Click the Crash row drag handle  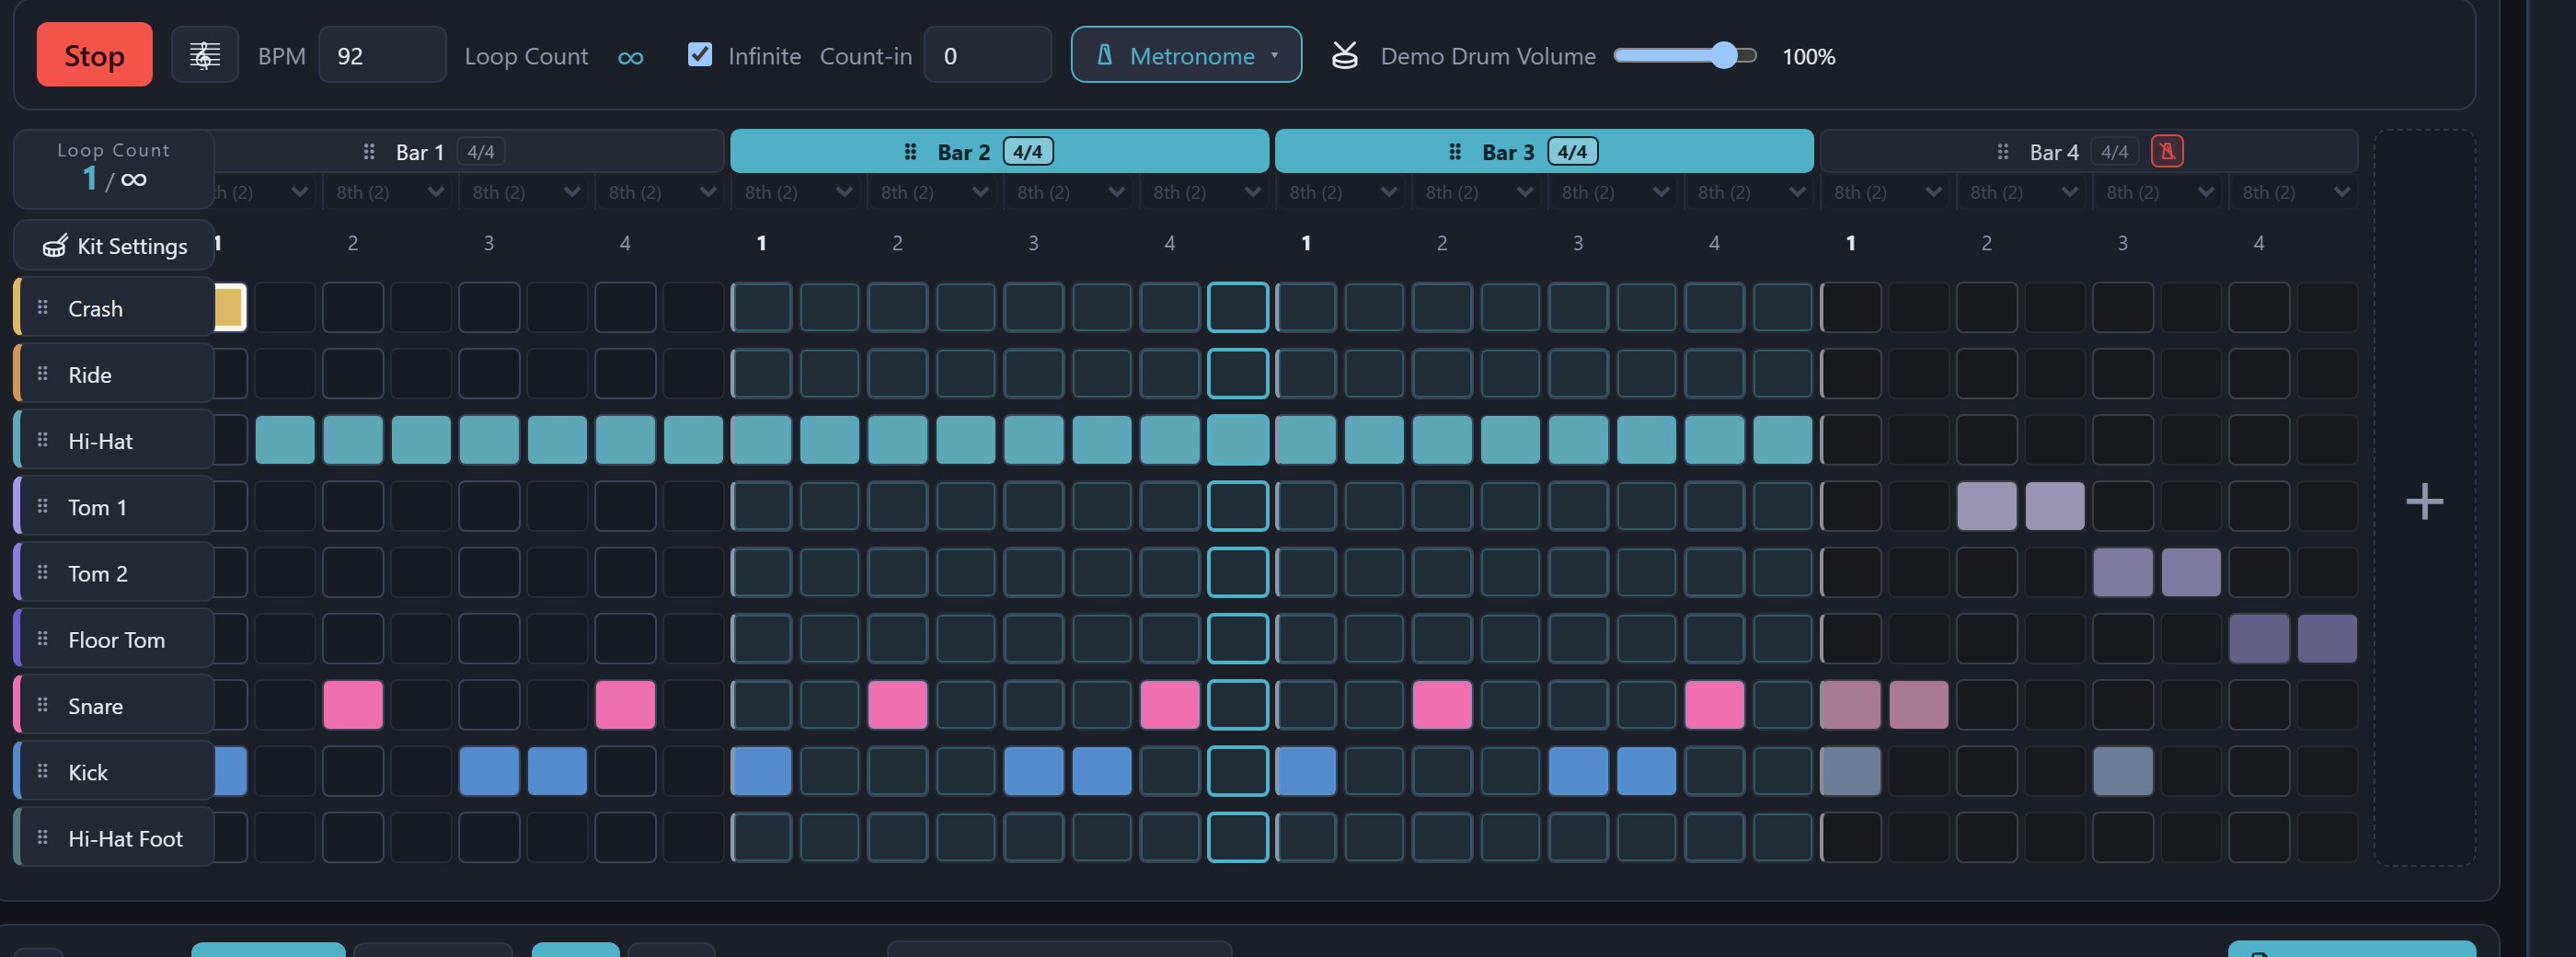click(42, 307)
